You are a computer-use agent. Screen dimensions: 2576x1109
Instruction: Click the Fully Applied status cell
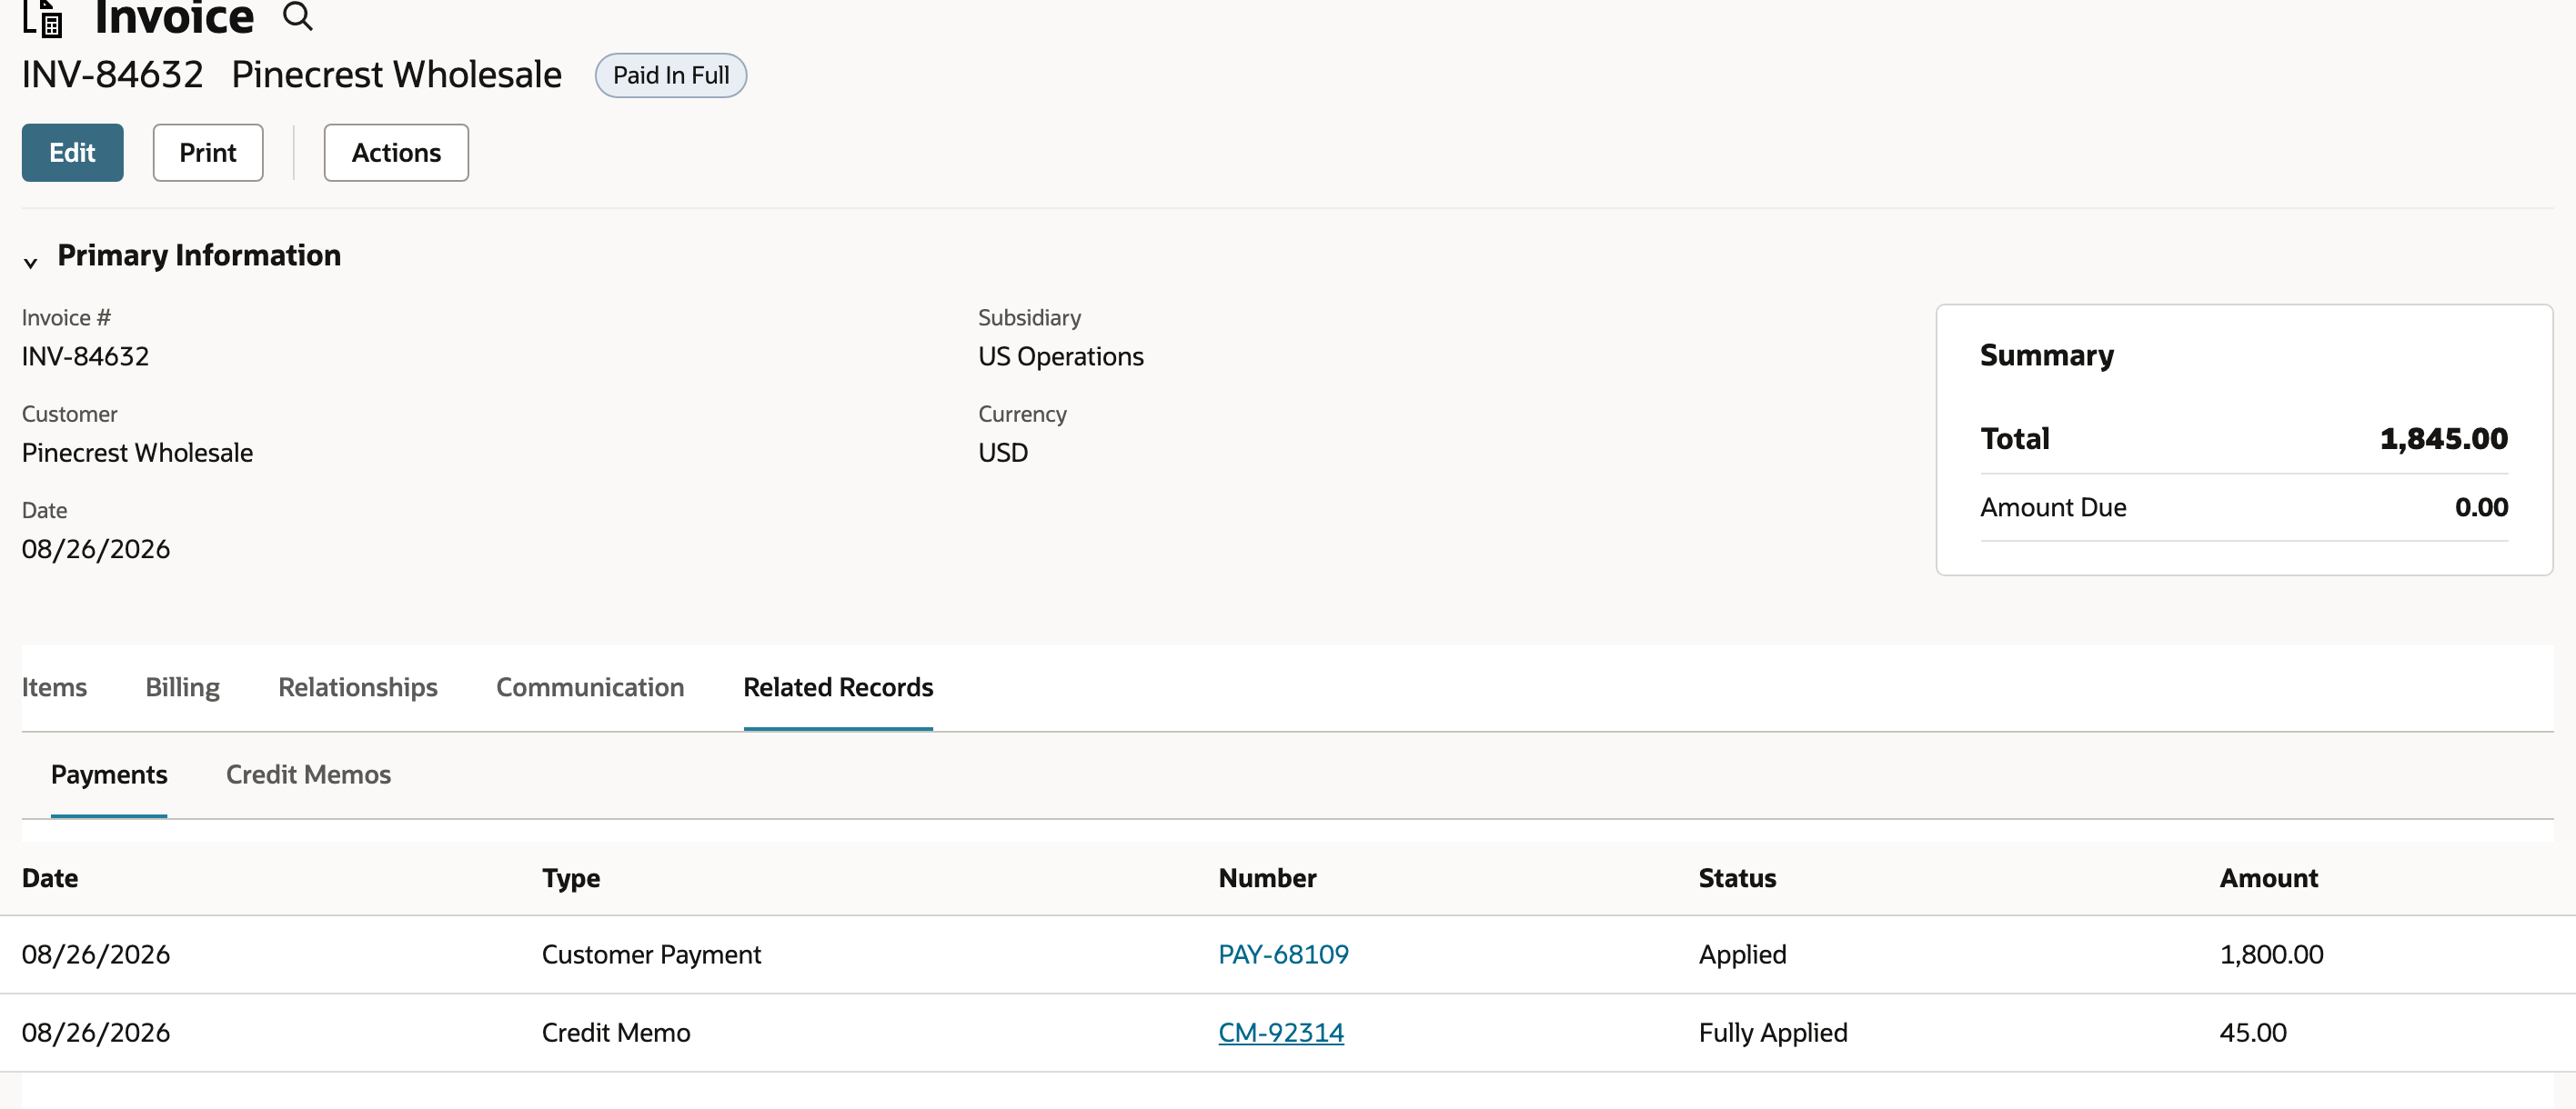[x=1773, y=1033]
